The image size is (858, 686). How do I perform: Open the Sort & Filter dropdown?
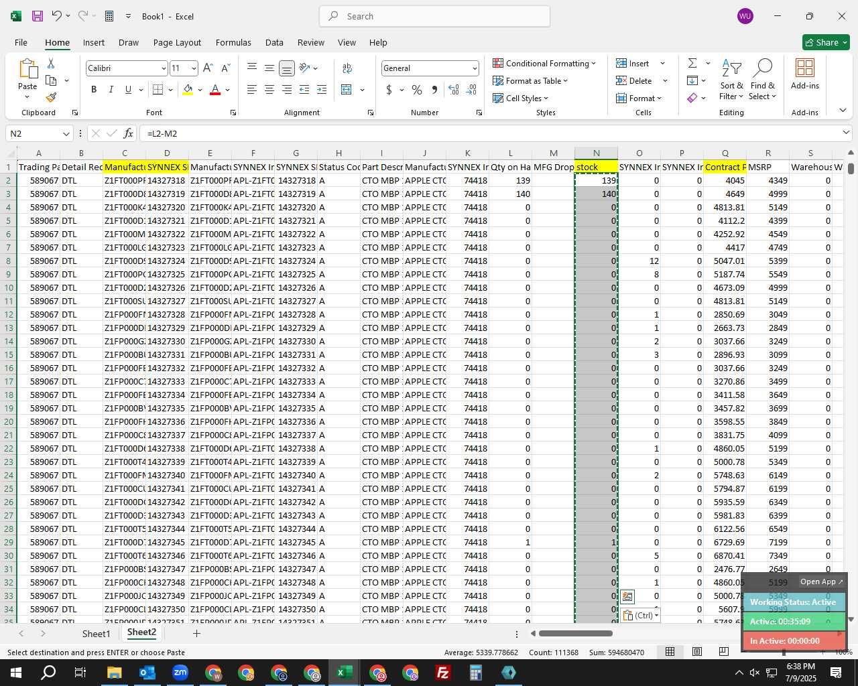point(731,79)
